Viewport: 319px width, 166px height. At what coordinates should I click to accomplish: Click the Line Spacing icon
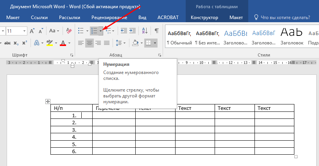click(119, 43)
